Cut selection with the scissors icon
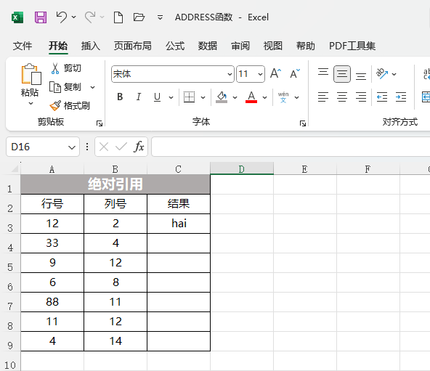The height and width of the screenshot is (371, 430). (66, 68)
